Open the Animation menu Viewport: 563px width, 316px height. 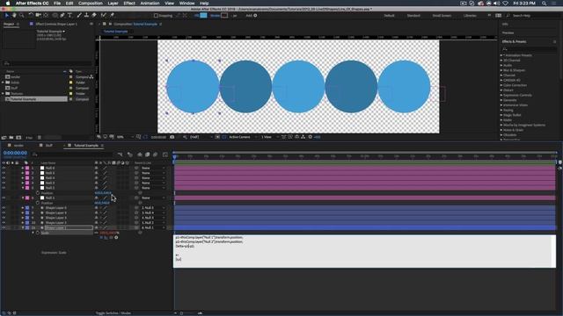(150, 4)
